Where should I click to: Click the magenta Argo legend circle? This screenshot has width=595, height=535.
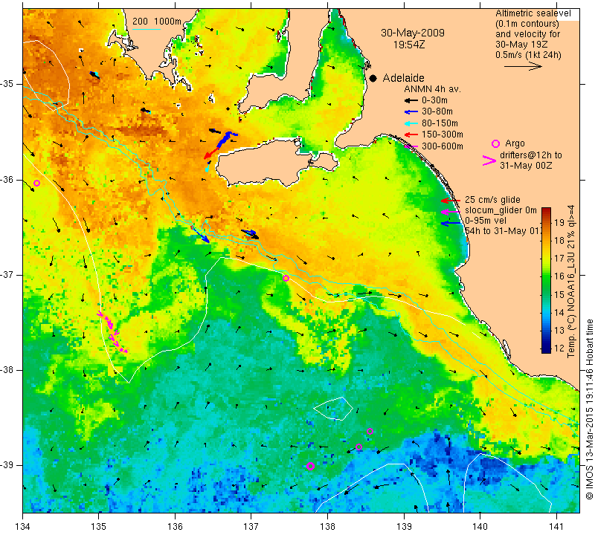pos(495,143)
